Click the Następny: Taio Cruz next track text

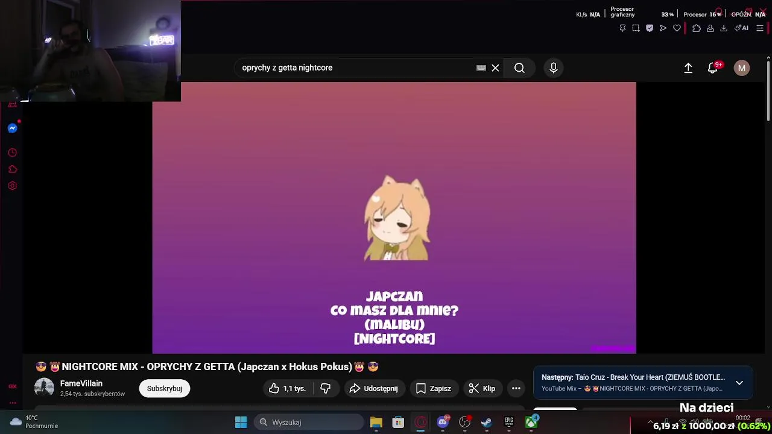point(633,377)
